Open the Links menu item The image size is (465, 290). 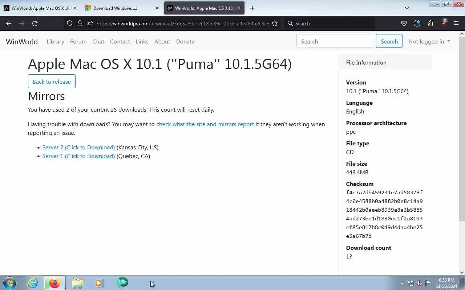(x=142, y=41)
